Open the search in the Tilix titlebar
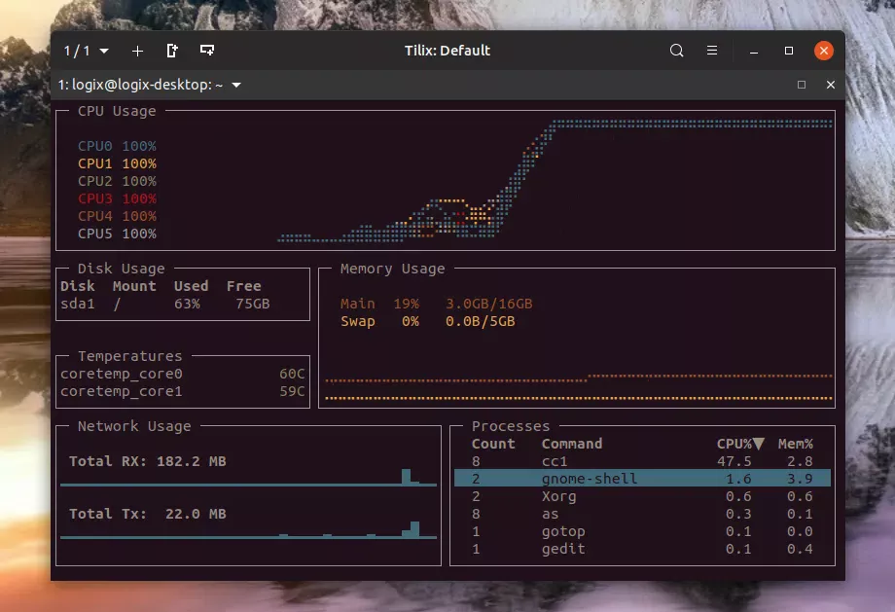Viewport: 895px width, 612px height. 677,51
